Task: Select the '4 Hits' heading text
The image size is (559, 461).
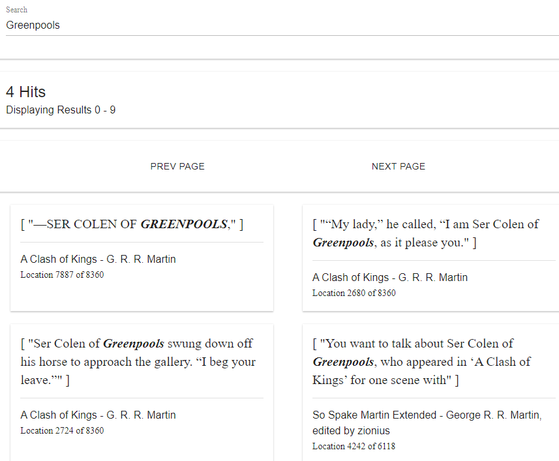Action: [x=25, y=92]
